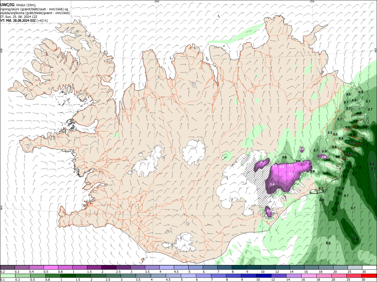377x282 pixels.
Task: Click the green swatch above the bottom-row 0.5 label
Action: point(38,276)
